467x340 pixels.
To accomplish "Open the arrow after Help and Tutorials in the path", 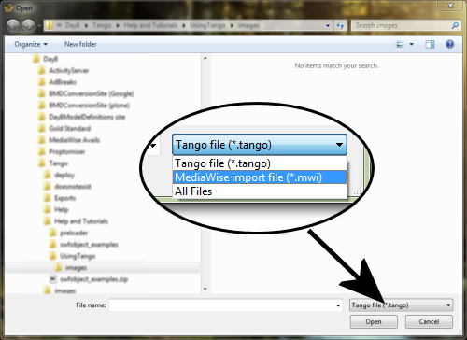I will coord(184,25).
